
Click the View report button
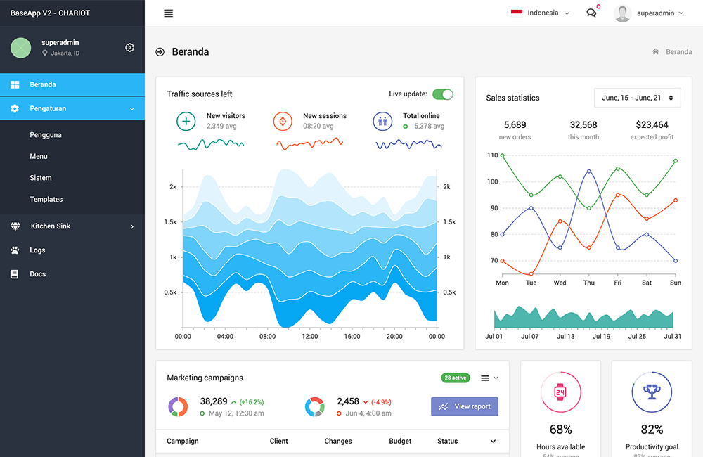point(465,406)
